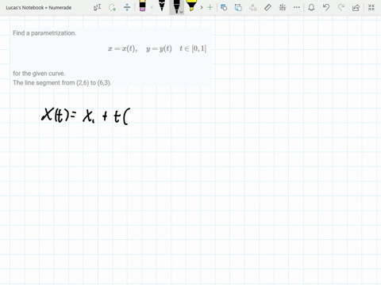Click the text 'for the given curve.'
The height and width of the screenshot is (285, 381).
[39, 74]
